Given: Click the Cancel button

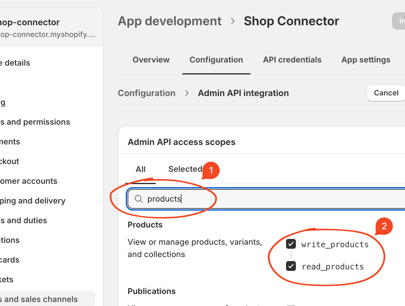Looking at the screenshot, I should [386, 93].
